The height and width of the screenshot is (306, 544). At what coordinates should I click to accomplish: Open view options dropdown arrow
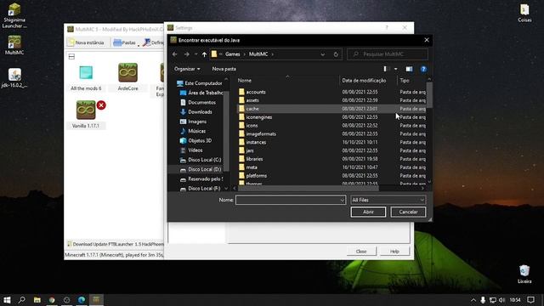395,69
